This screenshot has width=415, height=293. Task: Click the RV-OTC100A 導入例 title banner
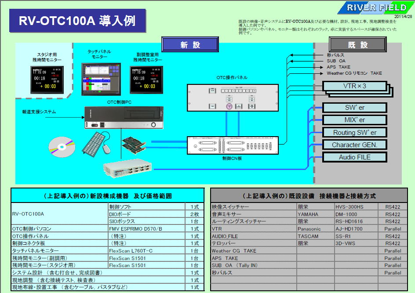coord(77,21)
